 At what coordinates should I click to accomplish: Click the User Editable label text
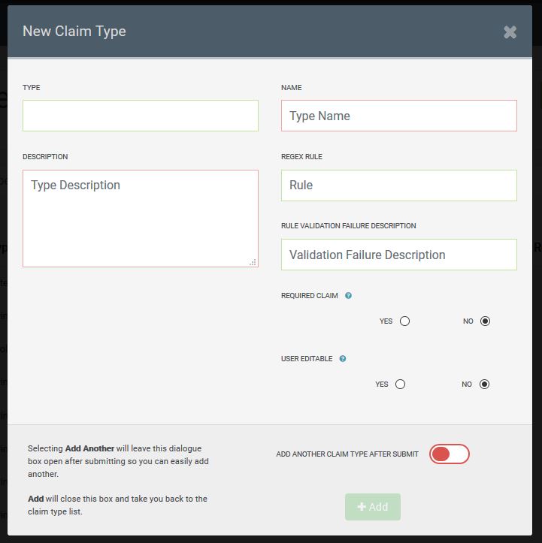[x=307, y=358]
